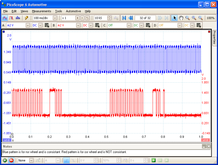Screen dimensions: 218x165
Task: Jump to first waveform buffer
Action: coord(124,18)
